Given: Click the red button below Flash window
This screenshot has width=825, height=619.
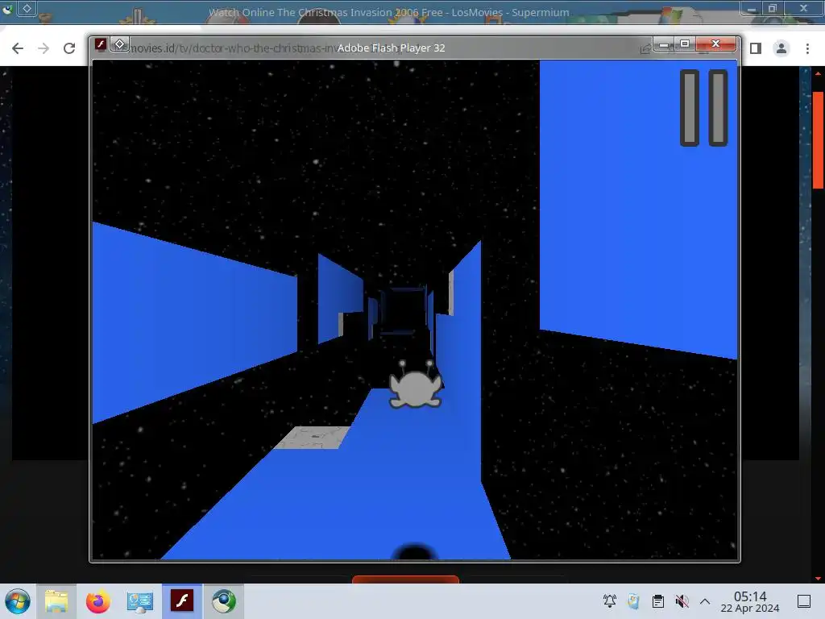Looking at the screenshot, I should pyautogui.click(x=406, y=580).
